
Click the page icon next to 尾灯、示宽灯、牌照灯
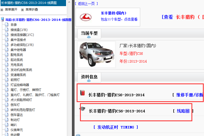[7, 90]
